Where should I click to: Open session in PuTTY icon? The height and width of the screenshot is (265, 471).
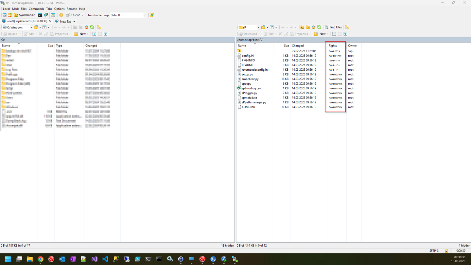pos(46,15)
